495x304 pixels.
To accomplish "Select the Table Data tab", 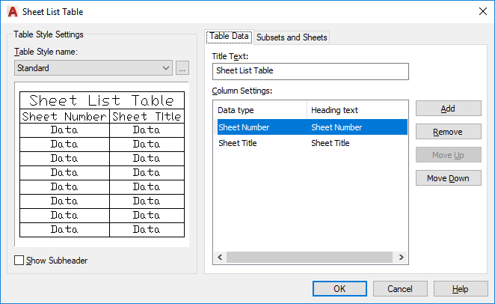I will pyautogui.click(x=229, y=36).
